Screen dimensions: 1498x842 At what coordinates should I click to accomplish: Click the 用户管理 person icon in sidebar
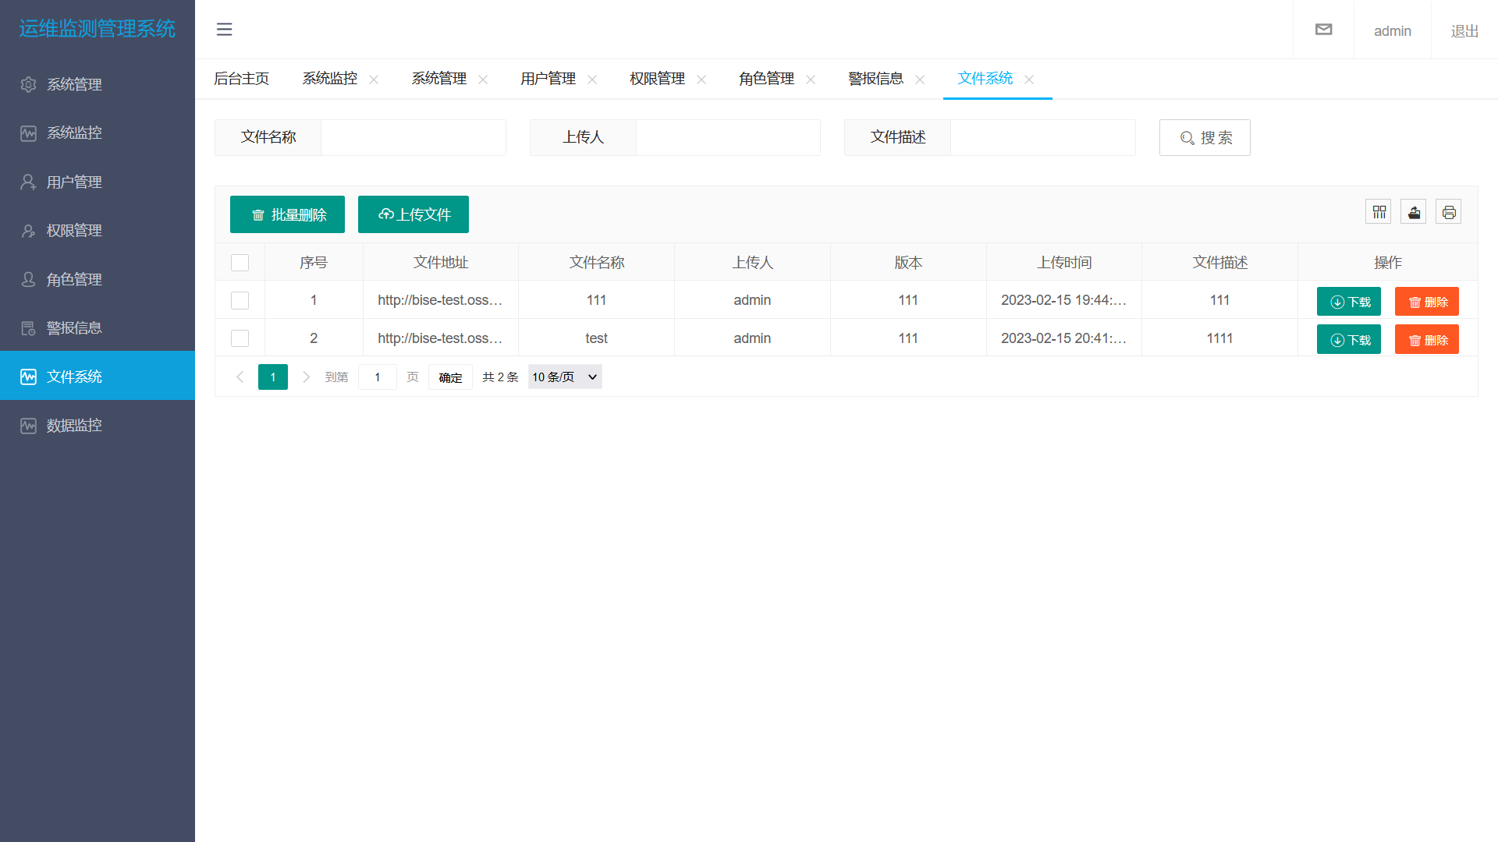28,182
